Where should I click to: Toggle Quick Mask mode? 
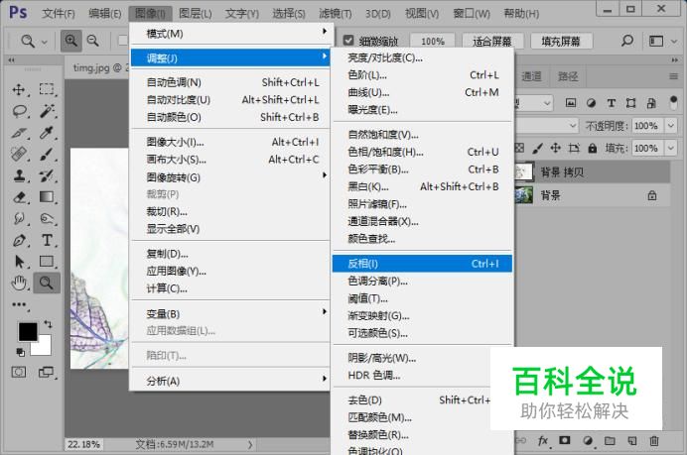click(x=19, y=372)
